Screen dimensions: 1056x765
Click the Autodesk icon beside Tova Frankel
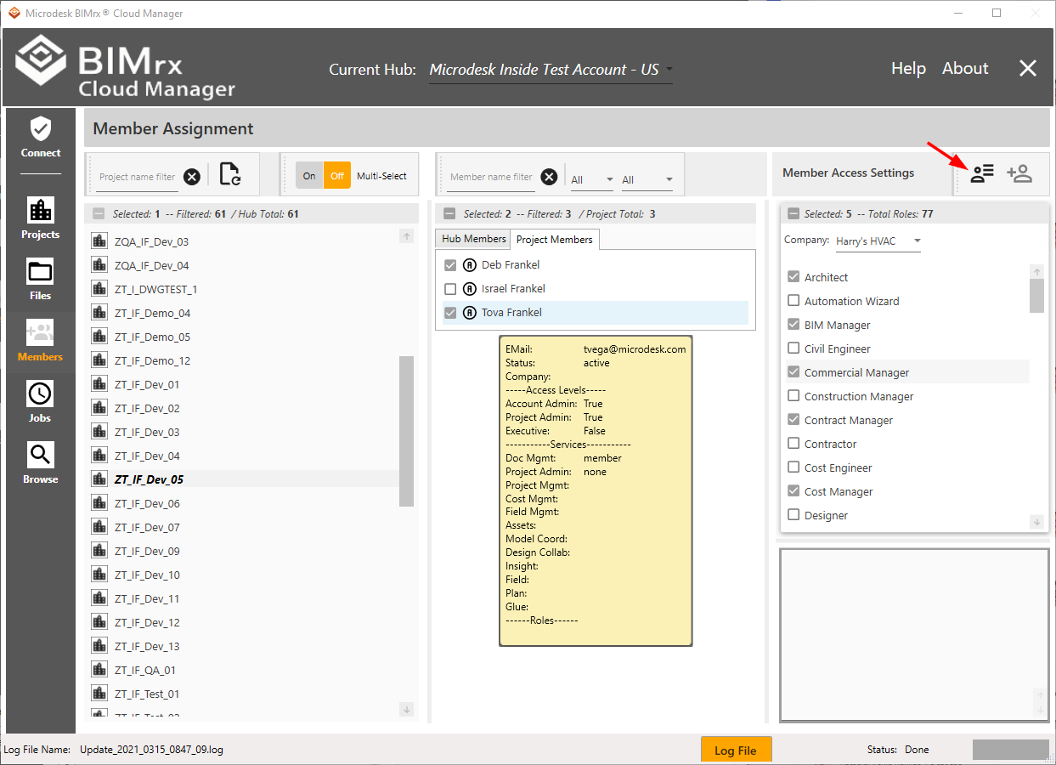click(x=469, y=313)
